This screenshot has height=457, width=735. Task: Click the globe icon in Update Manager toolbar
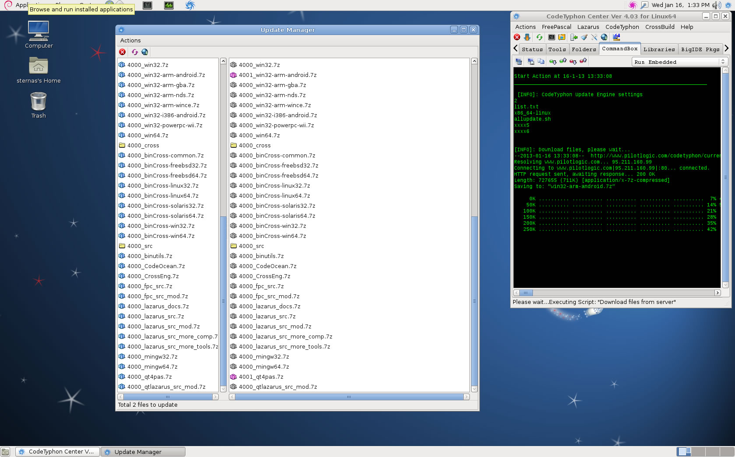[145, 52]
